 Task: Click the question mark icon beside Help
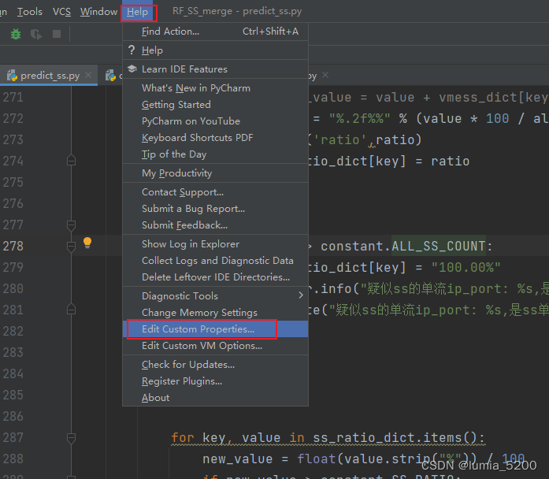click(132, 50)
